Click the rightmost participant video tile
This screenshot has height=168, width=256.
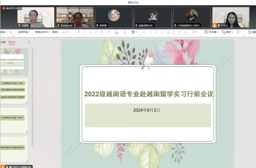click(x=231, y=17)
